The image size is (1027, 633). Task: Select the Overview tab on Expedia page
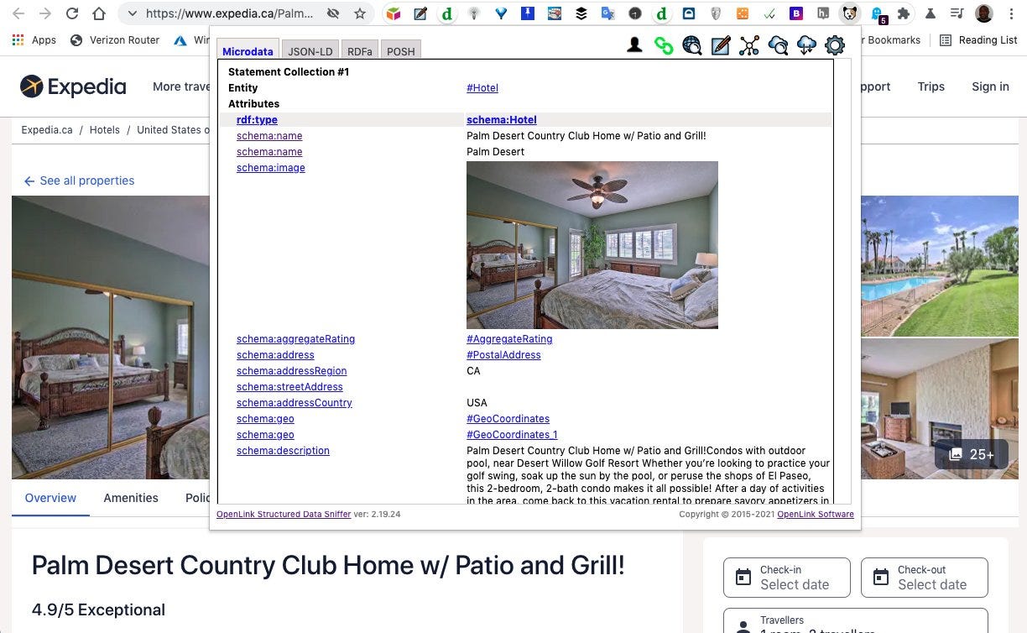(50, 498)
